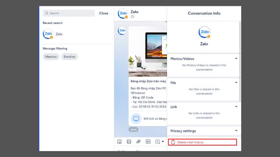The image size is (280, 157).
Task: Click the contact card icon
Action: pyautogui.click(x=148, y=142)
